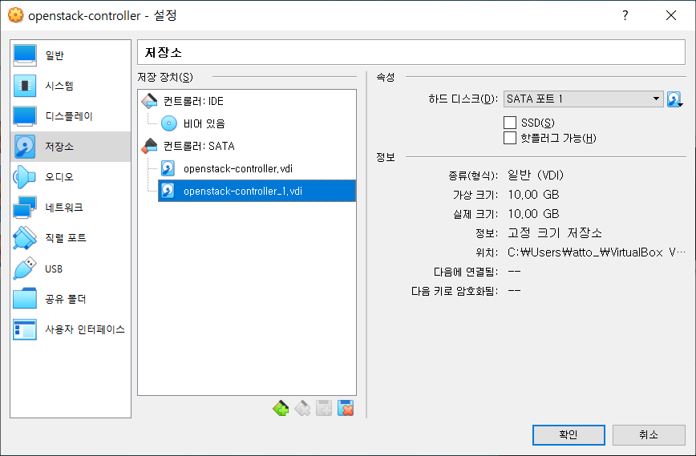Click the 위치 path value text

597,252
